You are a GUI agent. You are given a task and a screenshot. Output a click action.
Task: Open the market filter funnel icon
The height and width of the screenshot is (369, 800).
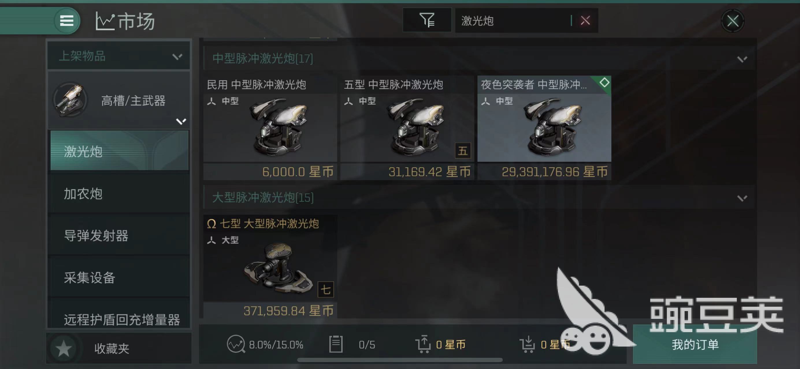[427, 20]
